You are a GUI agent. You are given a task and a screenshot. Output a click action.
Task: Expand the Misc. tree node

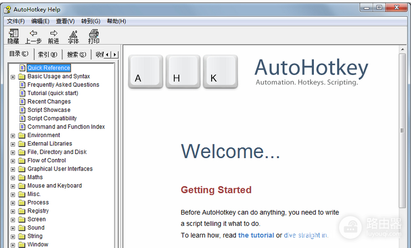12,195
